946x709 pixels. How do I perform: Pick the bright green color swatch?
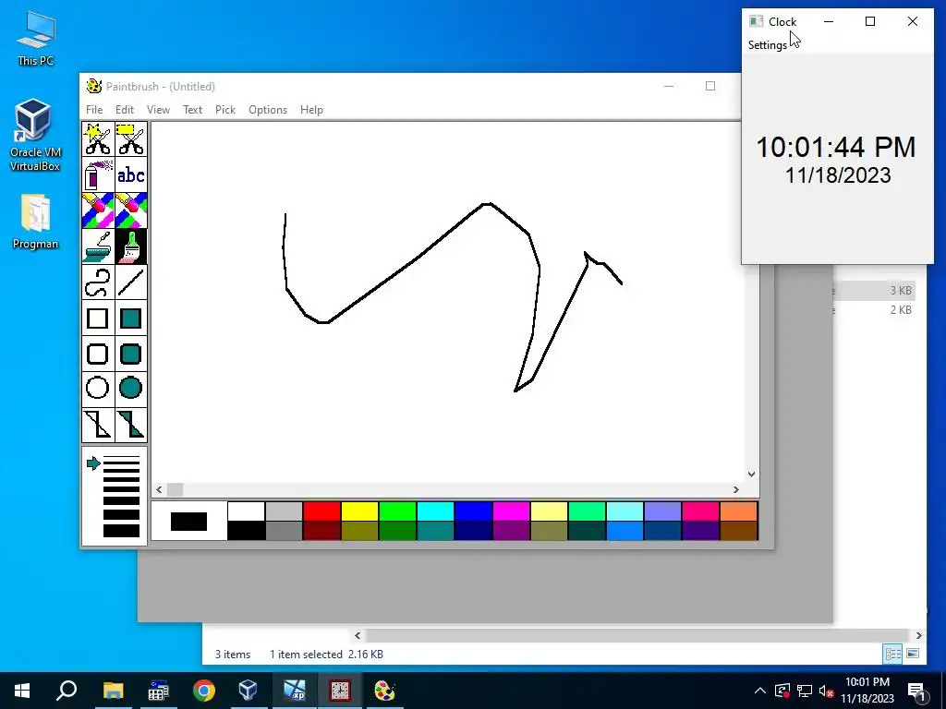pyautogui.click(x=397, y=511)
